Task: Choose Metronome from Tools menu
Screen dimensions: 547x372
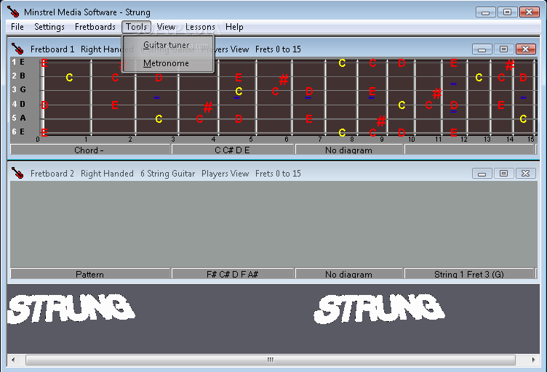Action: (167, 63)
